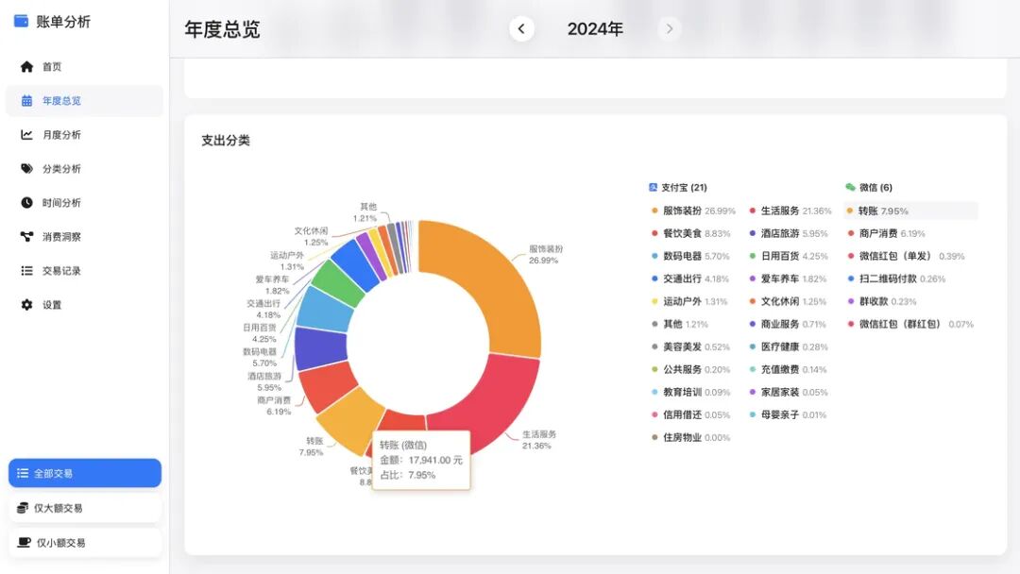Click the WeChat icon beside 微信 (6)

click(x=850, y=187)
